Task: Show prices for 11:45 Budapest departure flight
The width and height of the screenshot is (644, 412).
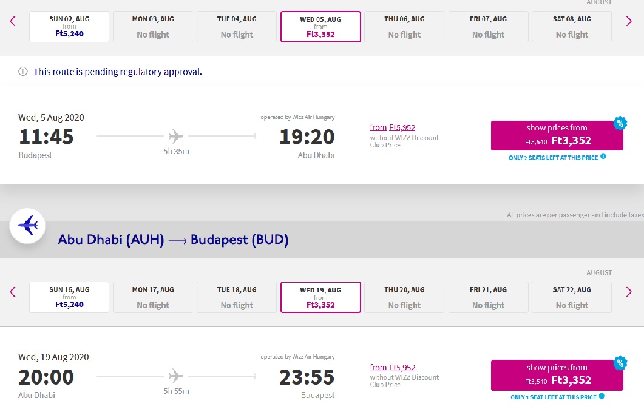Action: [557, 135]
